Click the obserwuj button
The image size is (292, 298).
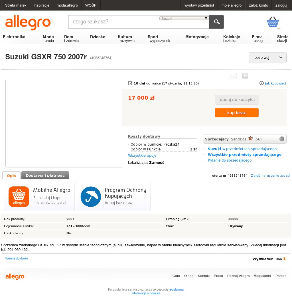tap(262, 58)
